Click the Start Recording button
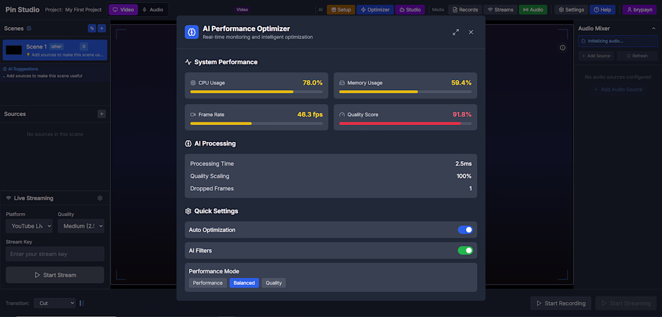 560,303
